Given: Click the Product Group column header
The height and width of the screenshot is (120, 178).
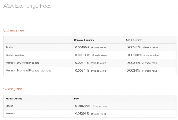Looking at the screenshot, I should click(14, 98).
